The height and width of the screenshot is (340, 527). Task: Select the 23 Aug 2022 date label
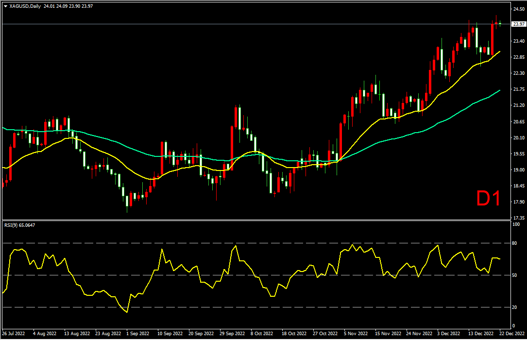click(x=108, y=334)
